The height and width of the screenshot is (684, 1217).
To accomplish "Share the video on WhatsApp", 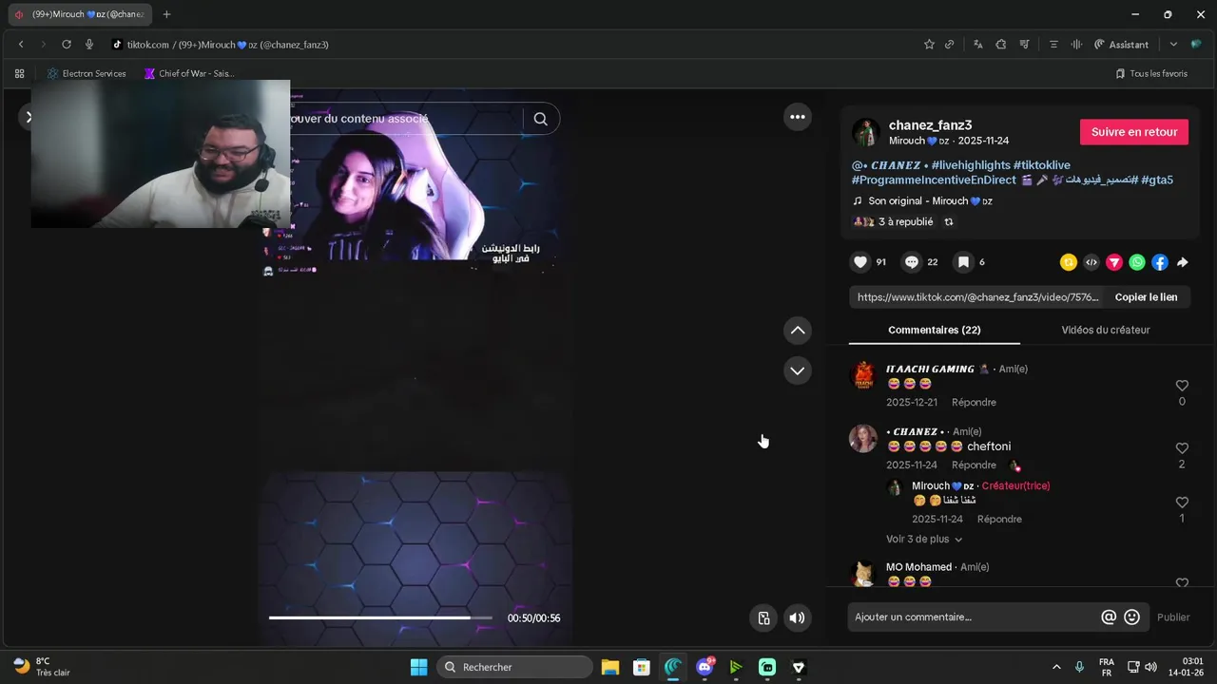I will pyautogui.click(x=1137, y=262).
